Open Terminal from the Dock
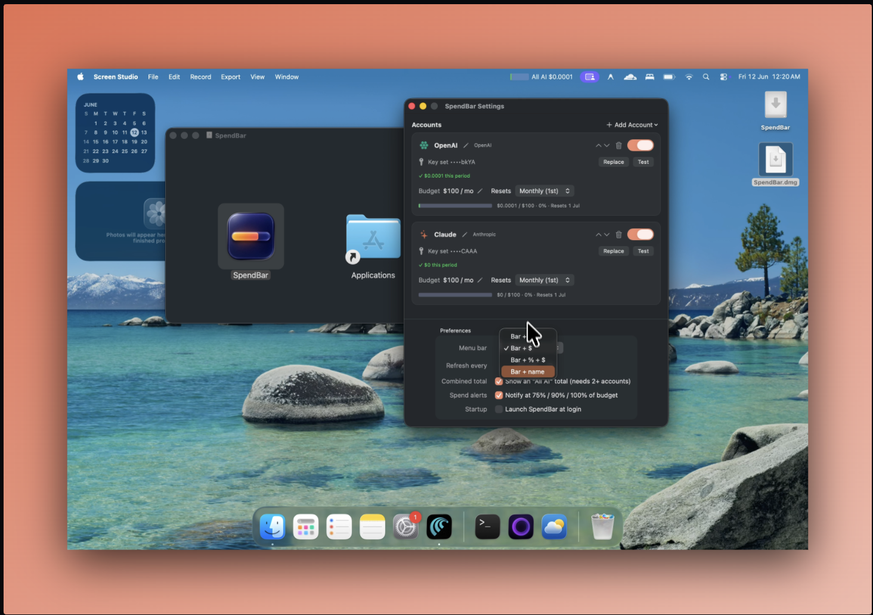Viewport: 873px width, 615px height. (x=487, y=527)
